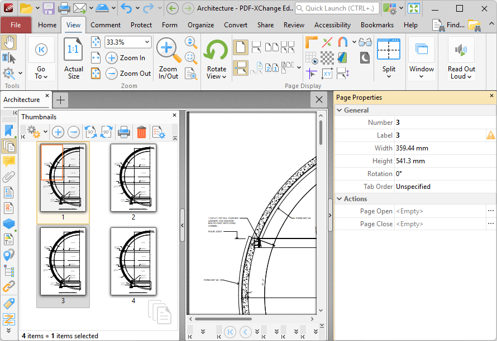Click the Find button
Screen dimensions: 497x341
tap(448, 25)
